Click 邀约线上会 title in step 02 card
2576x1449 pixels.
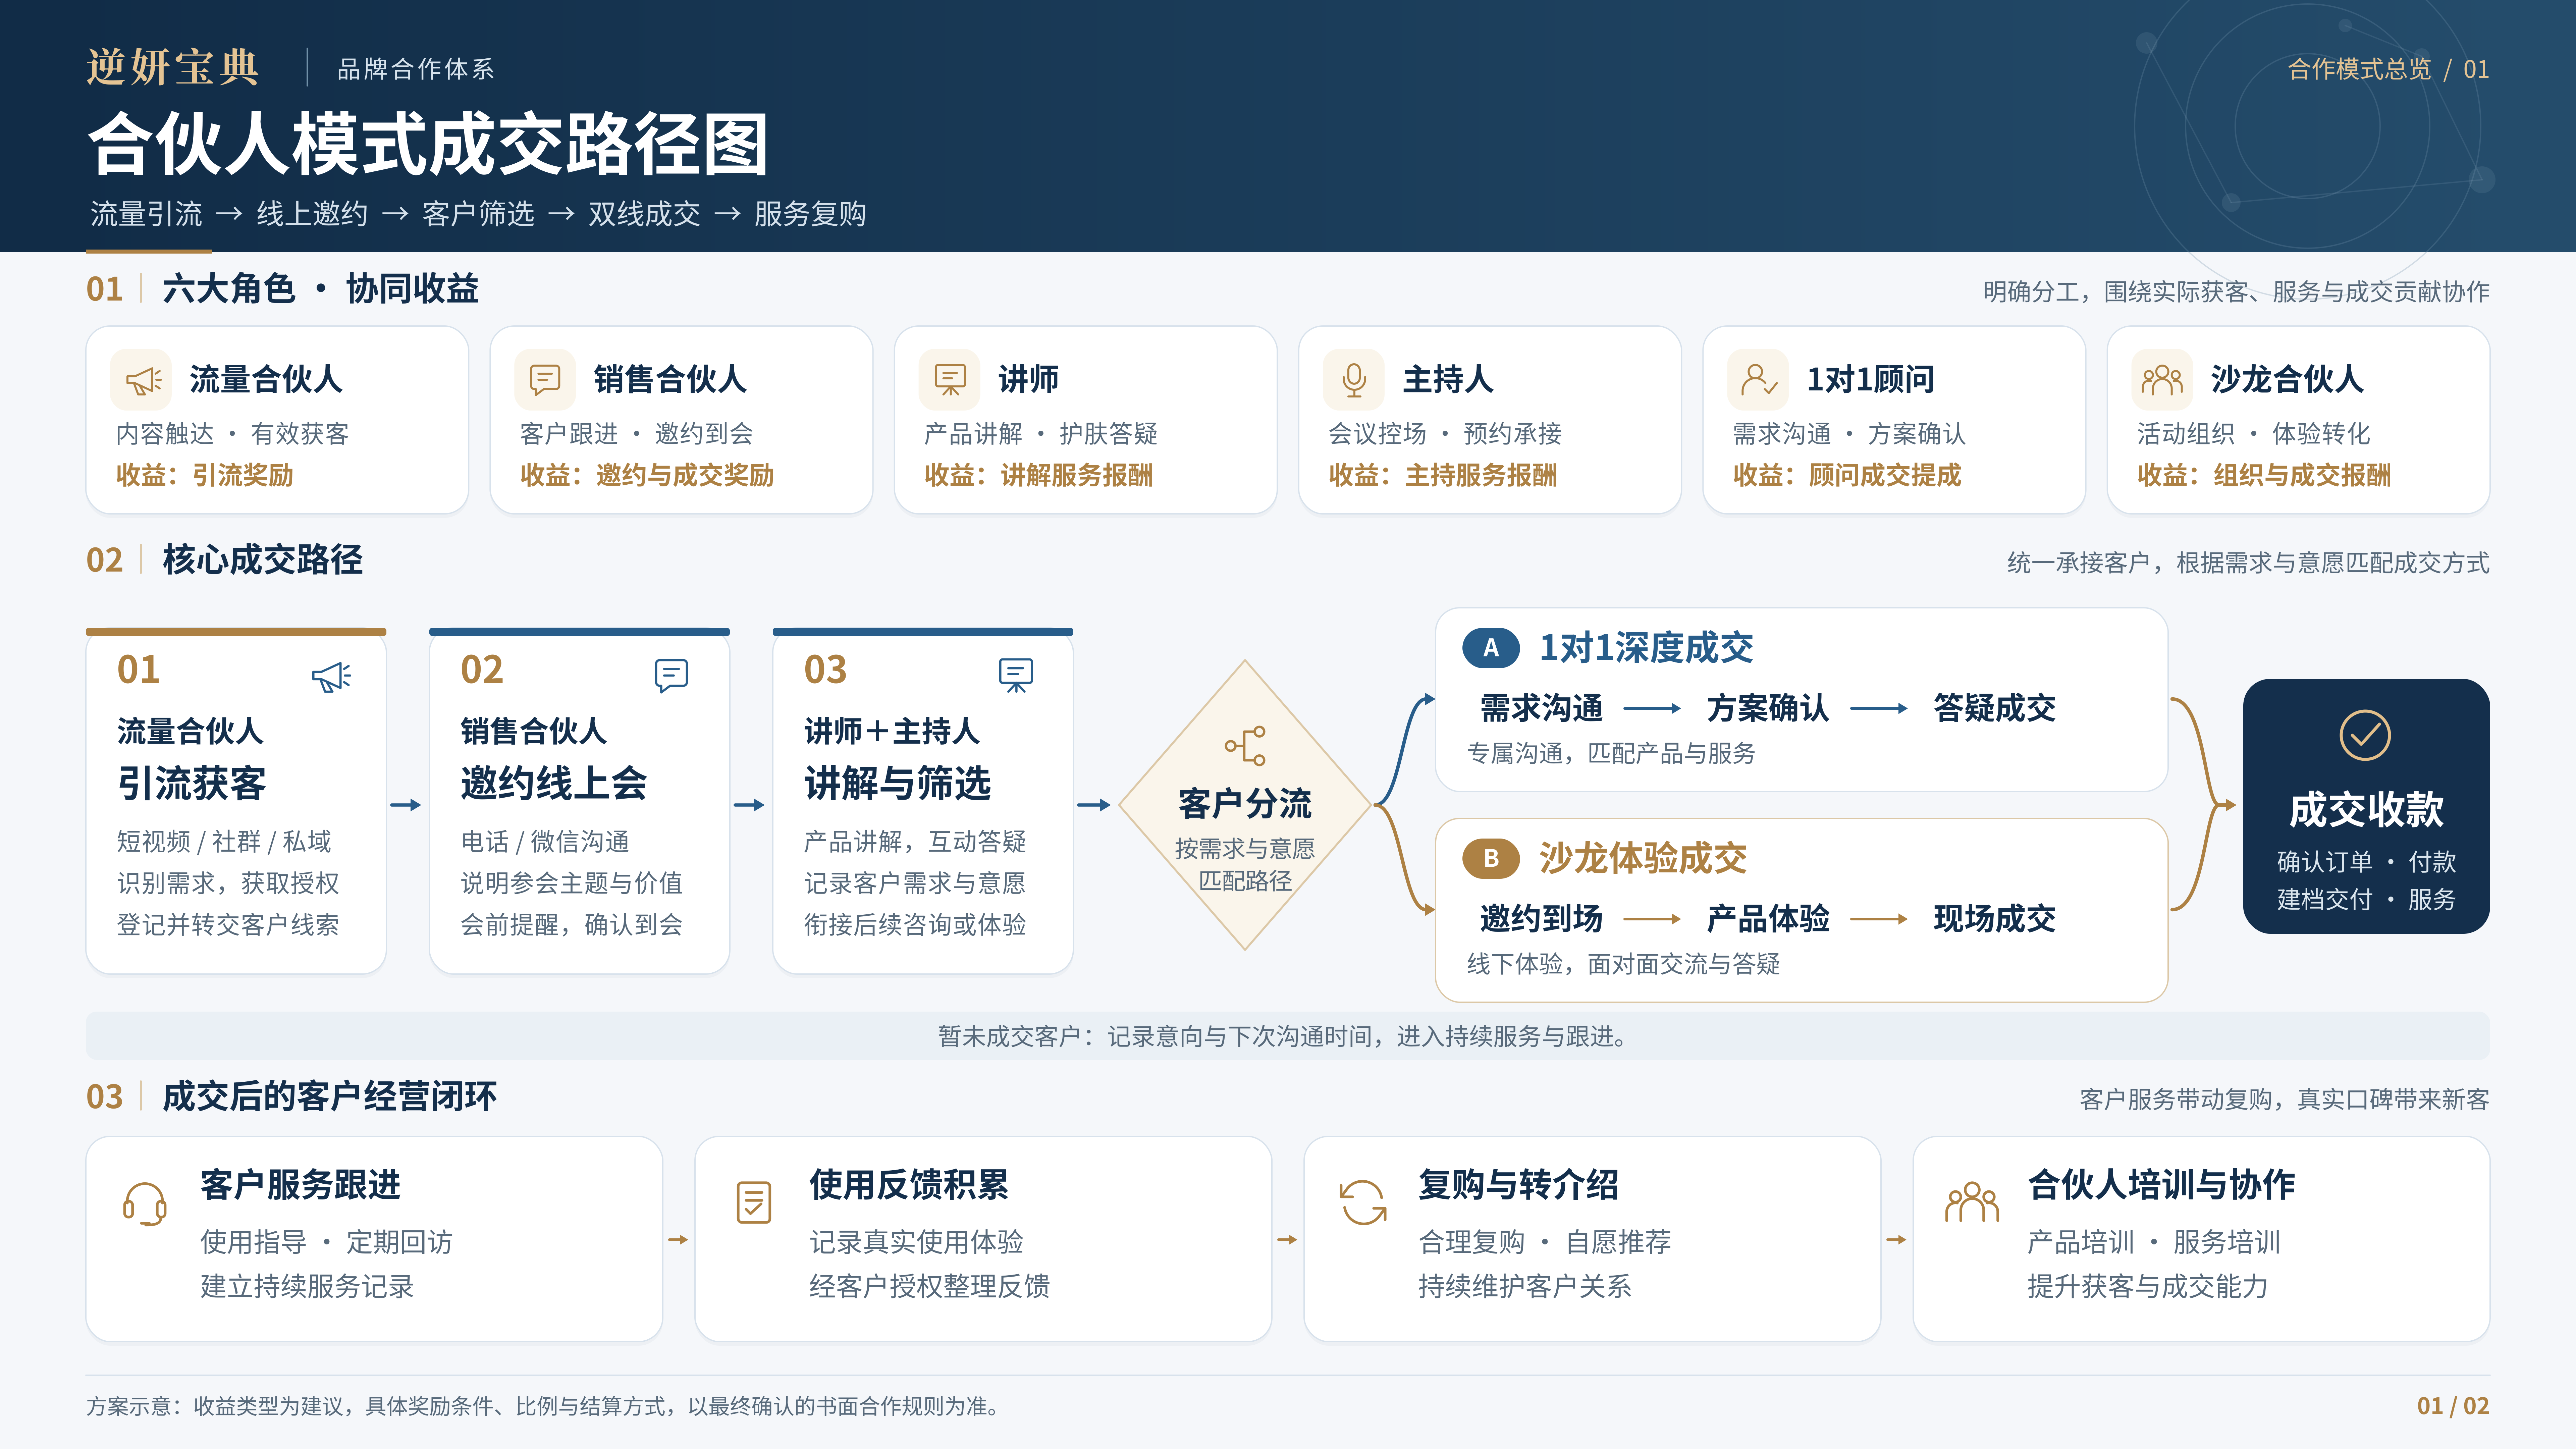pyautogui.click(x=554, y=783)
